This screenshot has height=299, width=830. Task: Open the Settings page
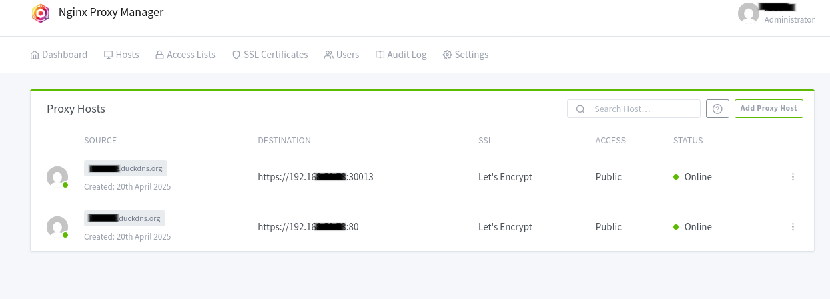click(x=465, y=55)
